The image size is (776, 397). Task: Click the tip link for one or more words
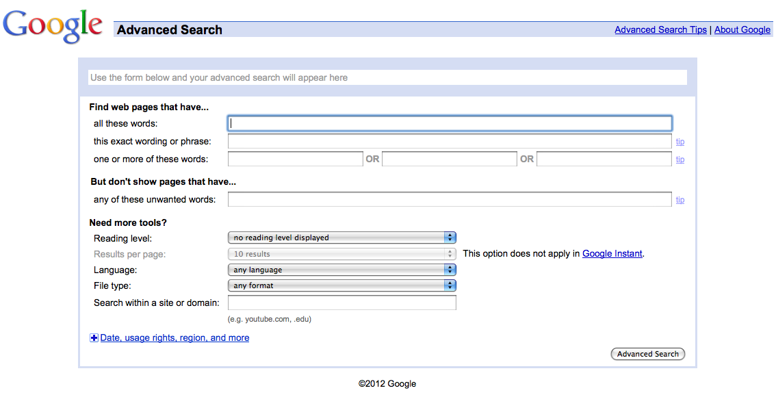pos(680,159)
